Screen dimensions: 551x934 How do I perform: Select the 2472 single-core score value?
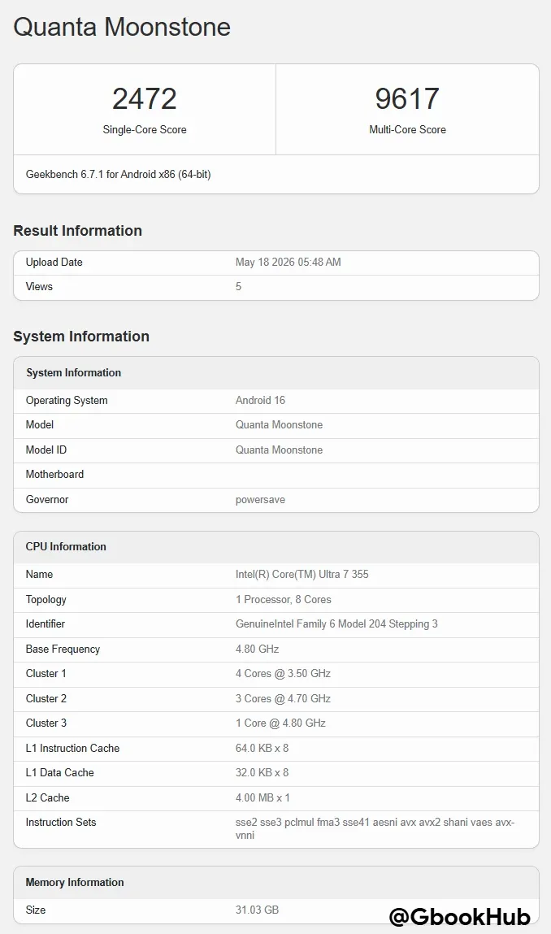click(x=145, y=99)
